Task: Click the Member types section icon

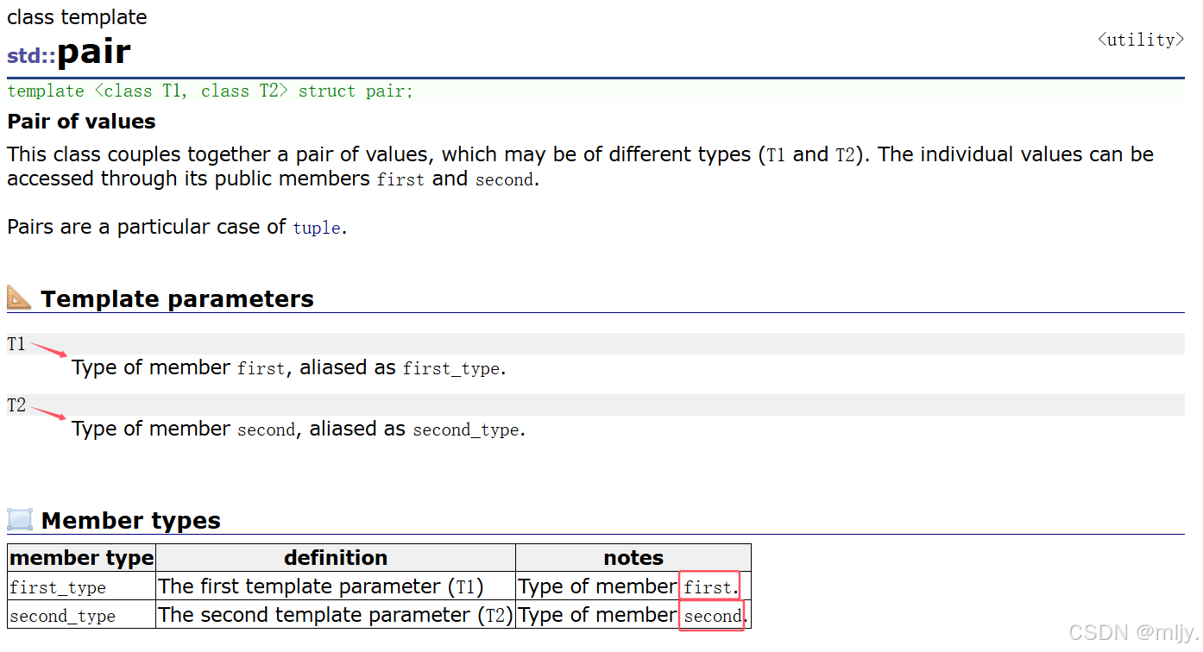Action: (x=20, y=520)
